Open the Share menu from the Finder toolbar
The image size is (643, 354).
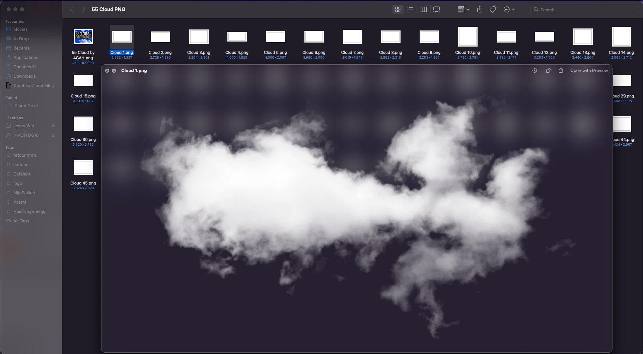click(x=480, y=9)
